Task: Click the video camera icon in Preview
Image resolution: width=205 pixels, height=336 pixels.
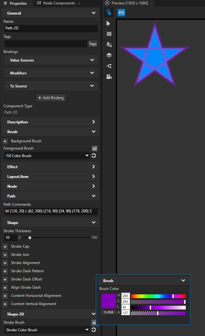Action: (x=109, y=77)
